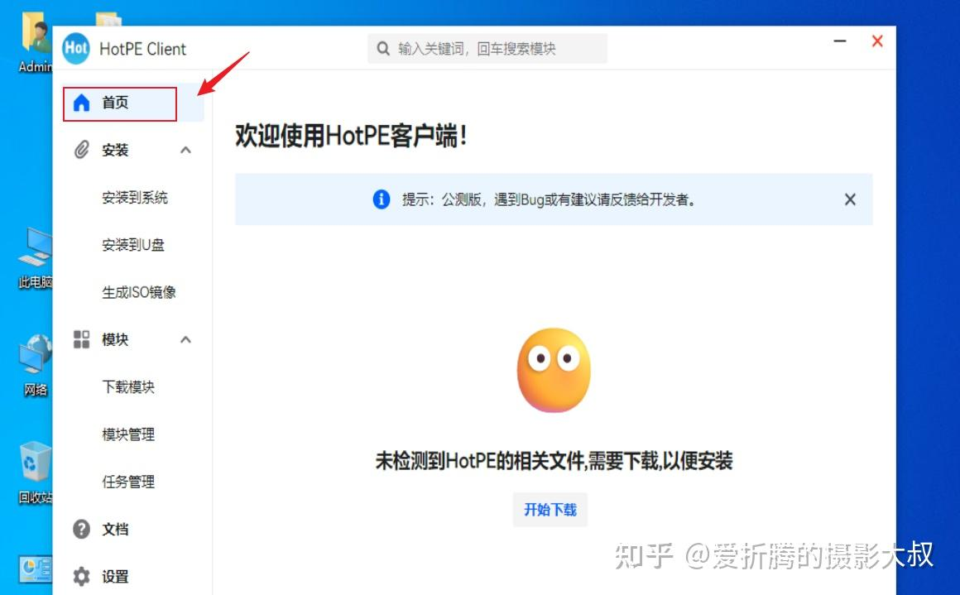Collapse the 模块 section chevron
The width and height of the screenshot is (960, 595).
click(186, 339)
